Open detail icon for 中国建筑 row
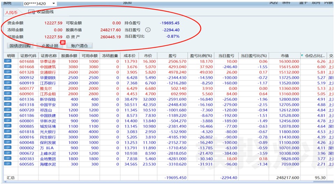The image size is (335, 188). (x=8, y=67)
